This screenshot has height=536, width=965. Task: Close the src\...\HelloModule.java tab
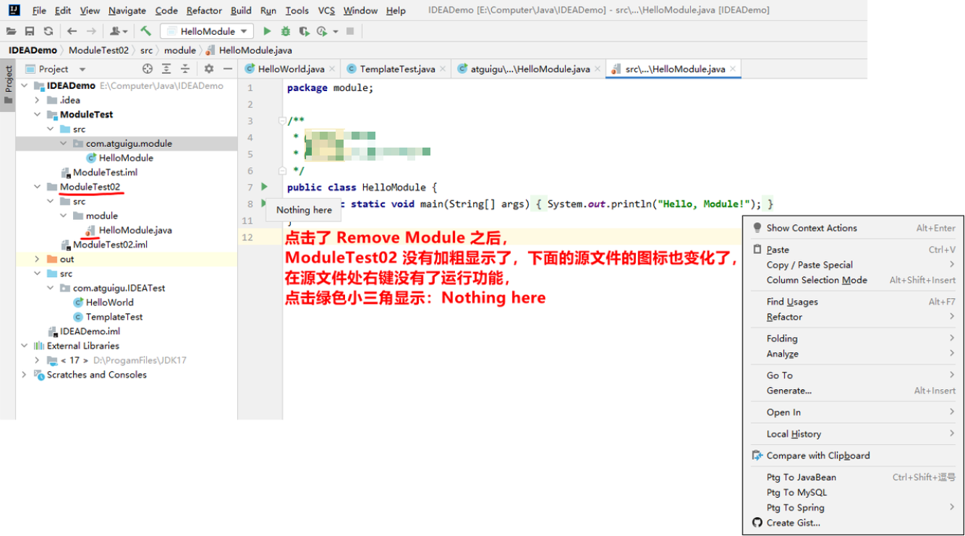[733, 69]
